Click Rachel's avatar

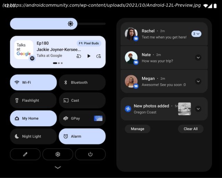pos(131,34)
